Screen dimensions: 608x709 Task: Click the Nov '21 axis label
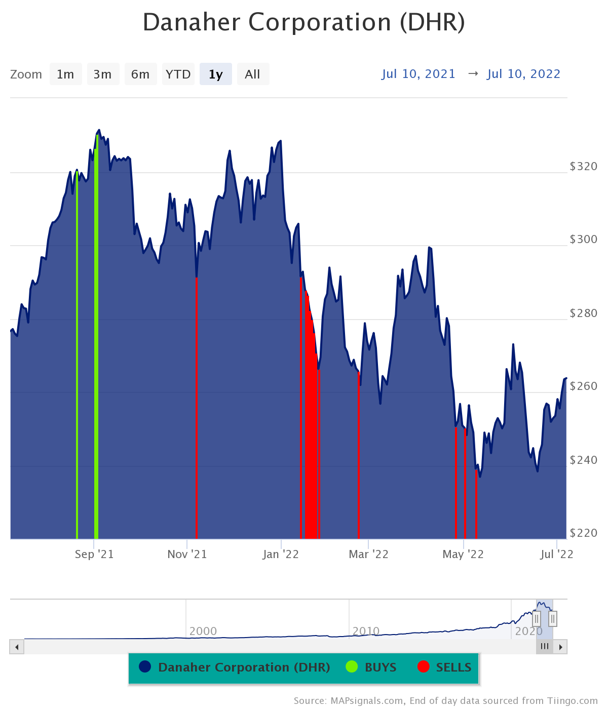[187, 554]
